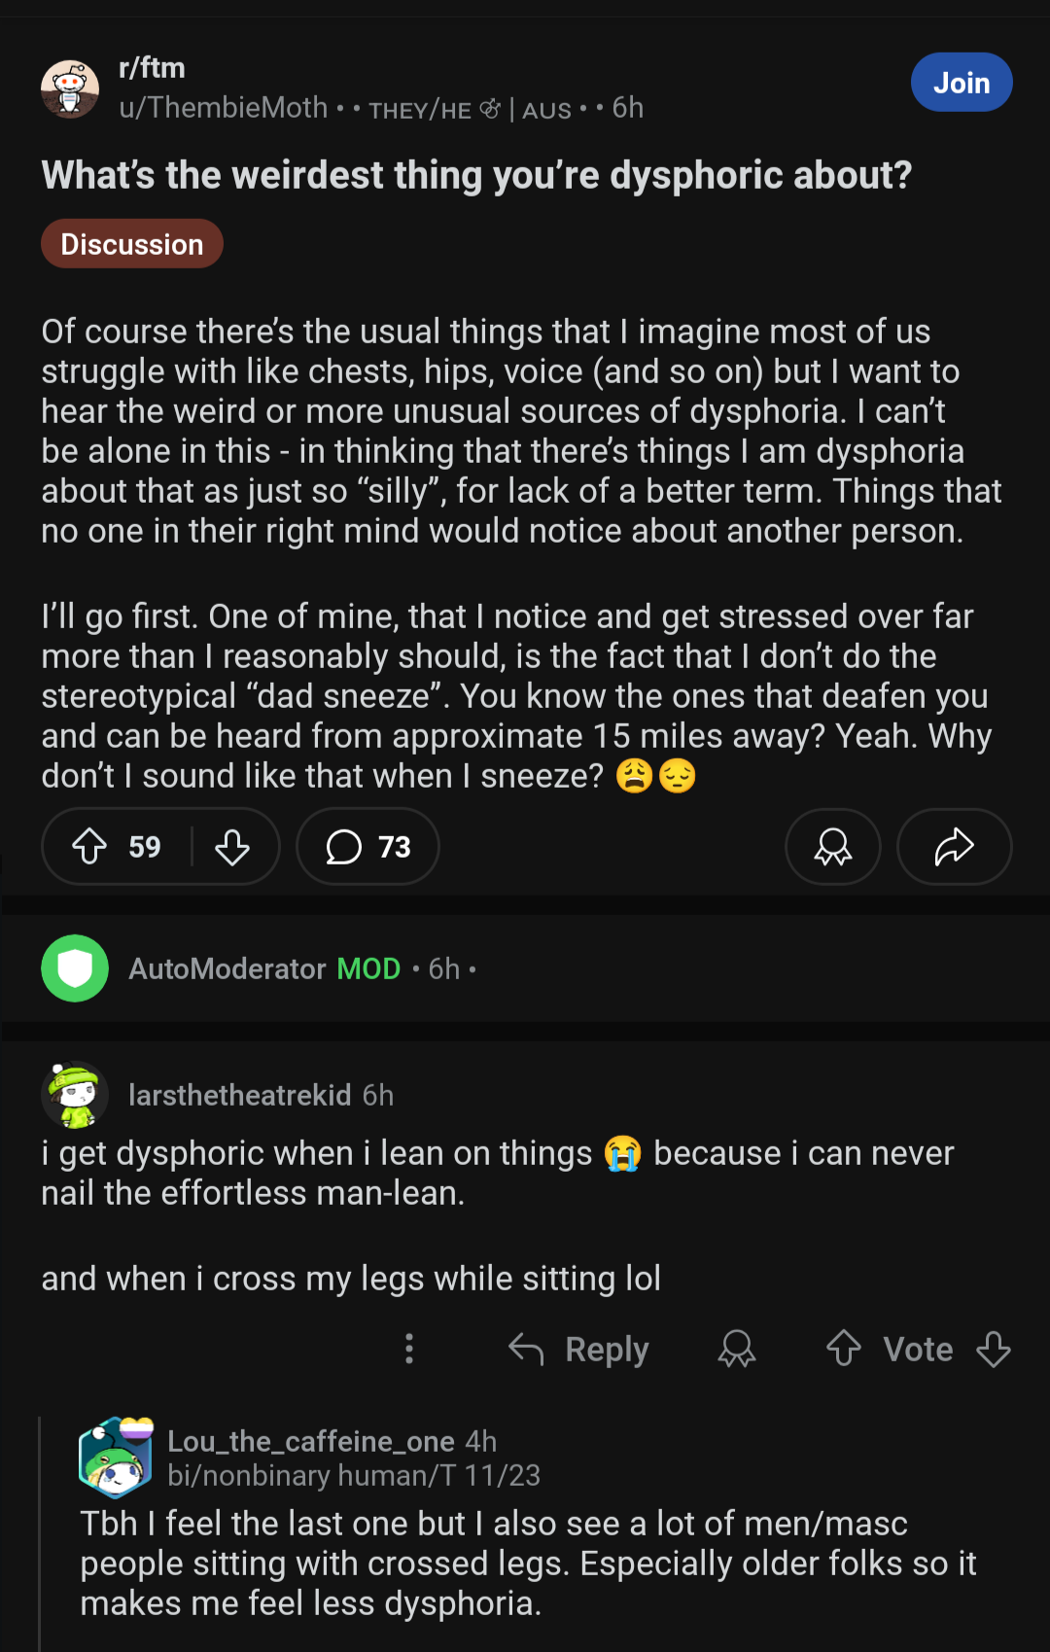1050x1652 pixels.
Task: Tap the r/ftm community avatar
Action: [x=70, y=88]
